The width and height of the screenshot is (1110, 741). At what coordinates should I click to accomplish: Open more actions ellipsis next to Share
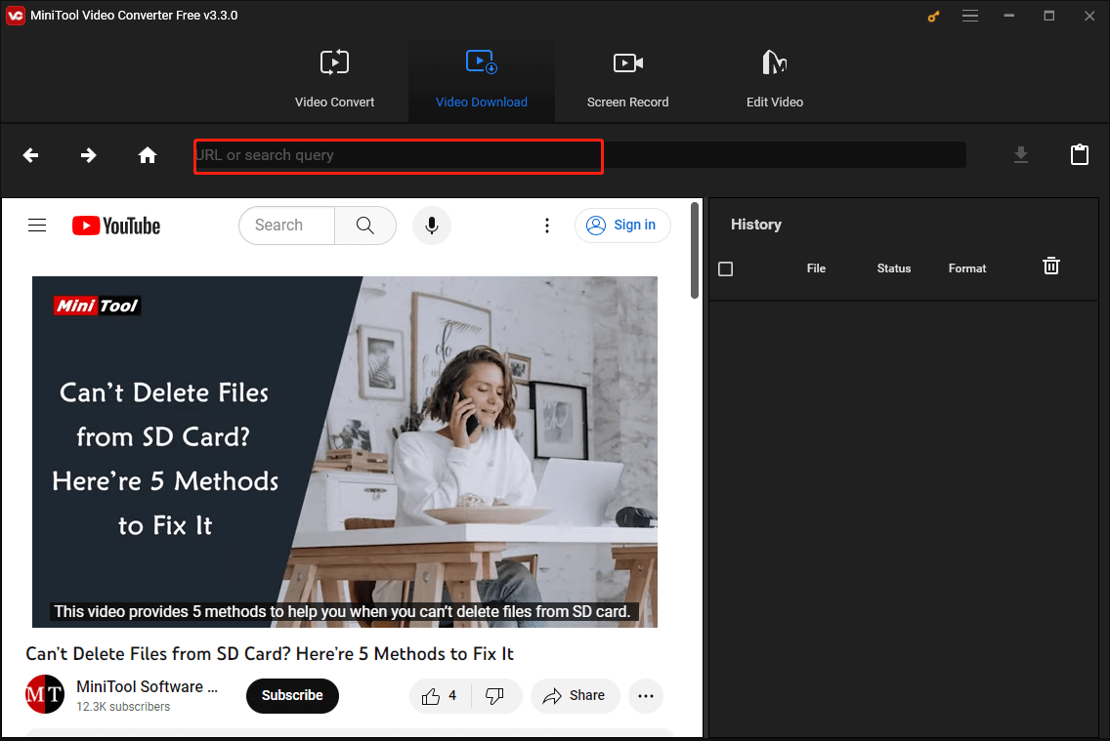coord(646,696)
